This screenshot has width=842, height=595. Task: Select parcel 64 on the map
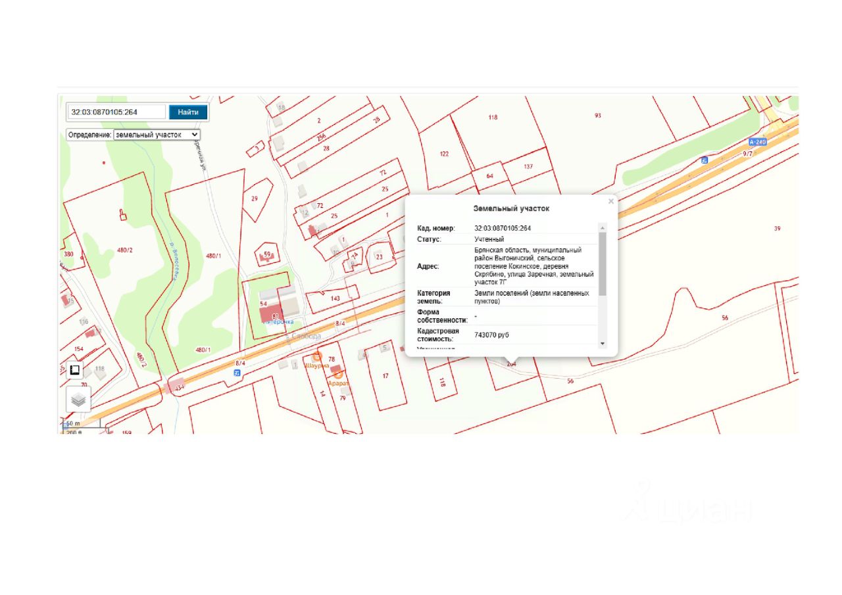[x=489, y=176]
